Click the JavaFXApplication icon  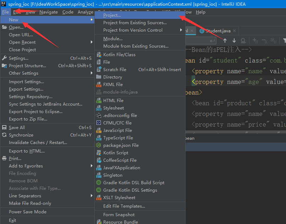tap(99, 168)
